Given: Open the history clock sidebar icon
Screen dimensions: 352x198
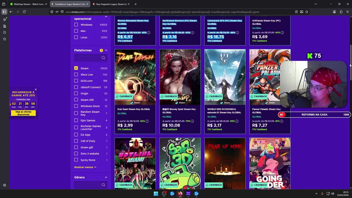Looking at the screenshot, I should (x=4, y=32).
